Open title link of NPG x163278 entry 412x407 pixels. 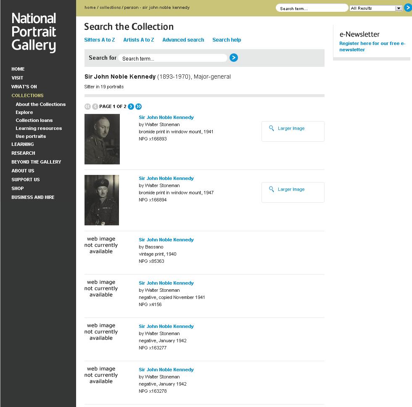pyautogui.click(x=166, y=370)
